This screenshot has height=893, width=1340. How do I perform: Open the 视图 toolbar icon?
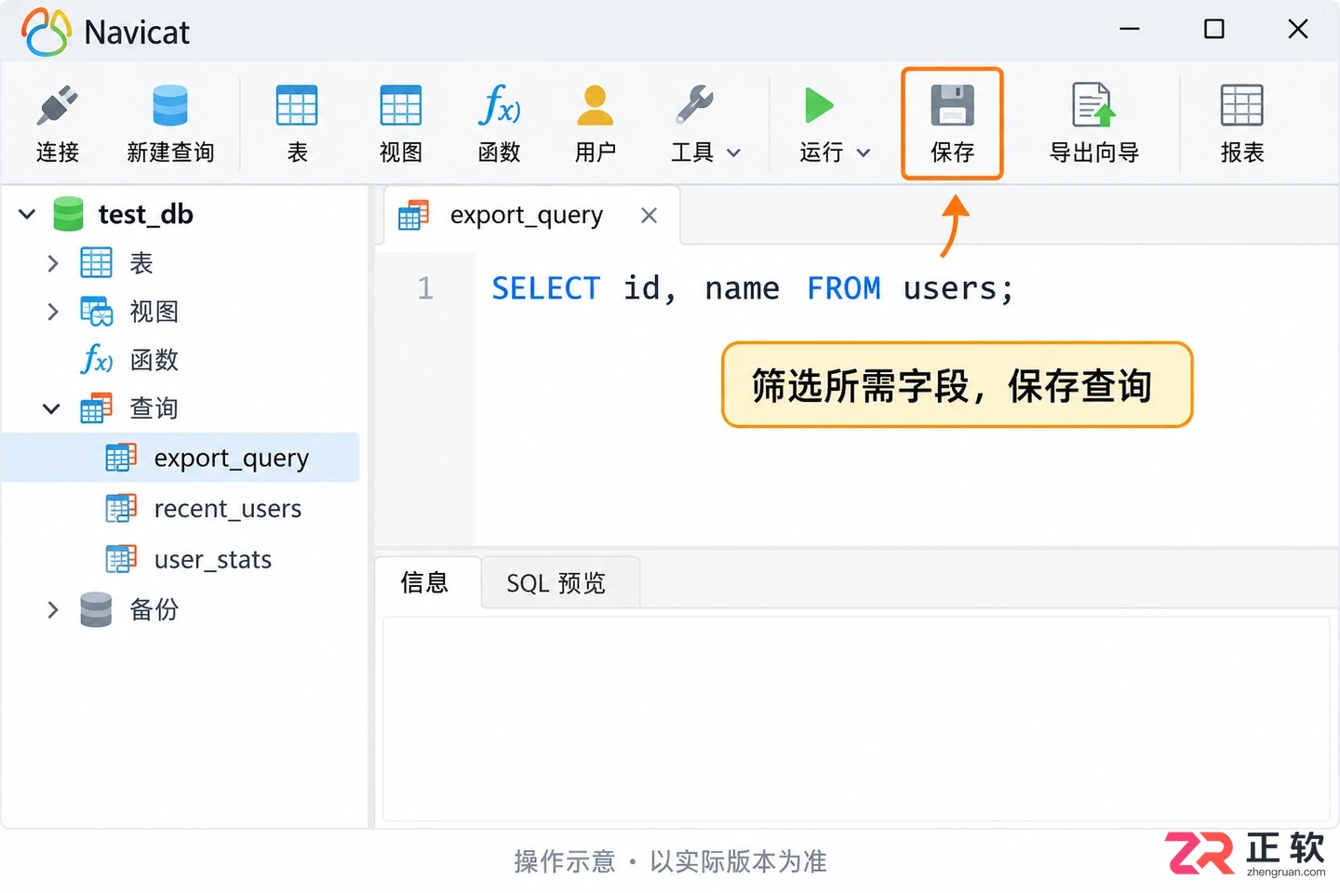(x=401, y=105)
